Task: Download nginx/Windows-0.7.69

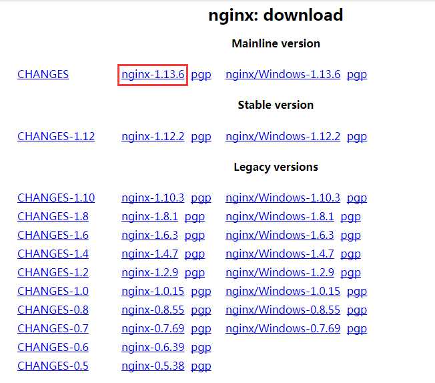Action: click(x=283, y=328)
